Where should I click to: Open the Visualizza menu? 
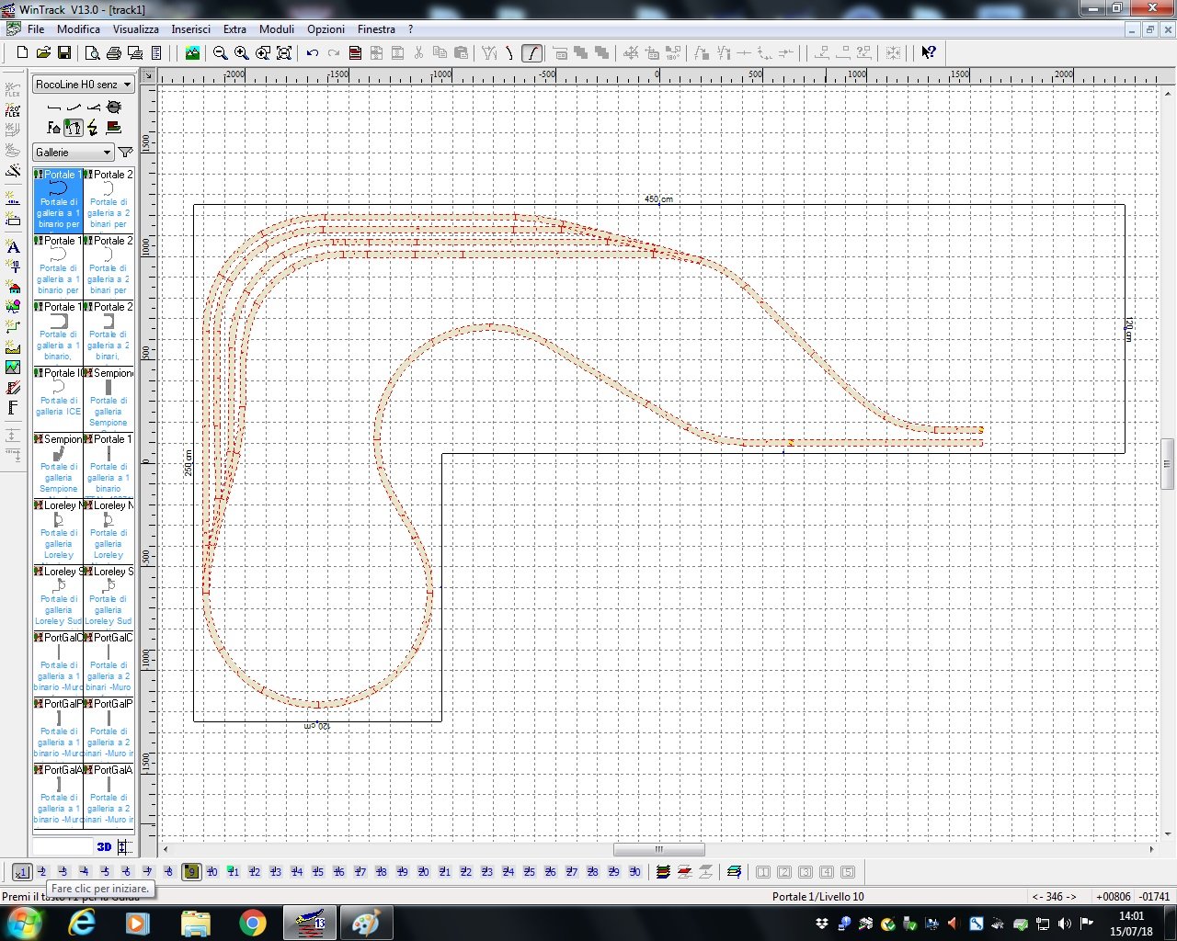(135, 29)
